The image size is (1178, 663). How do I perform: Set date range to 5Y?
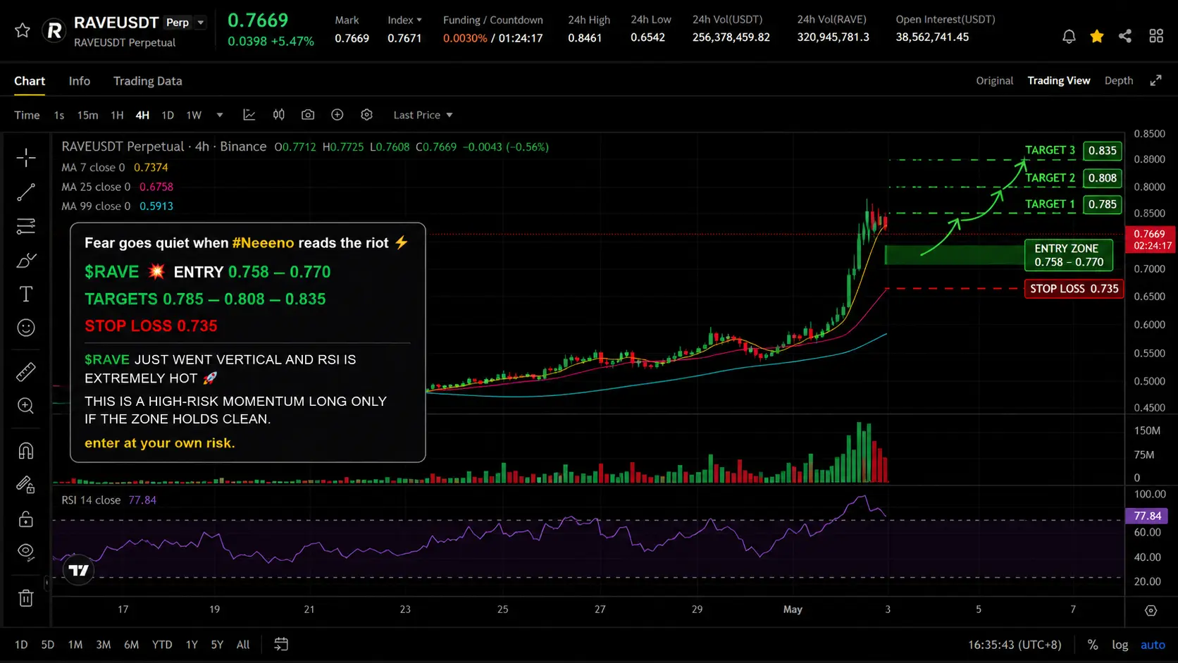click(217, 644)
